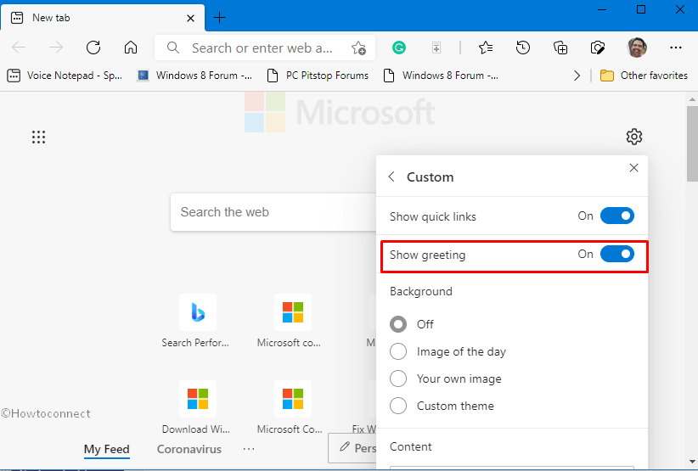Open the Voice Notepad favorite

[x=65, y=76]
